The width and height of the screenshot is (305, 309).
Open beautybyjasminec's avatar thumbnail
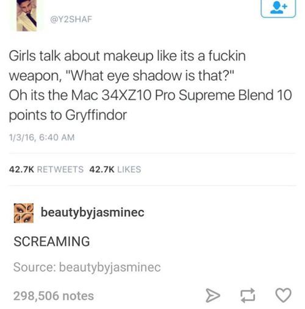click(24, 213)
